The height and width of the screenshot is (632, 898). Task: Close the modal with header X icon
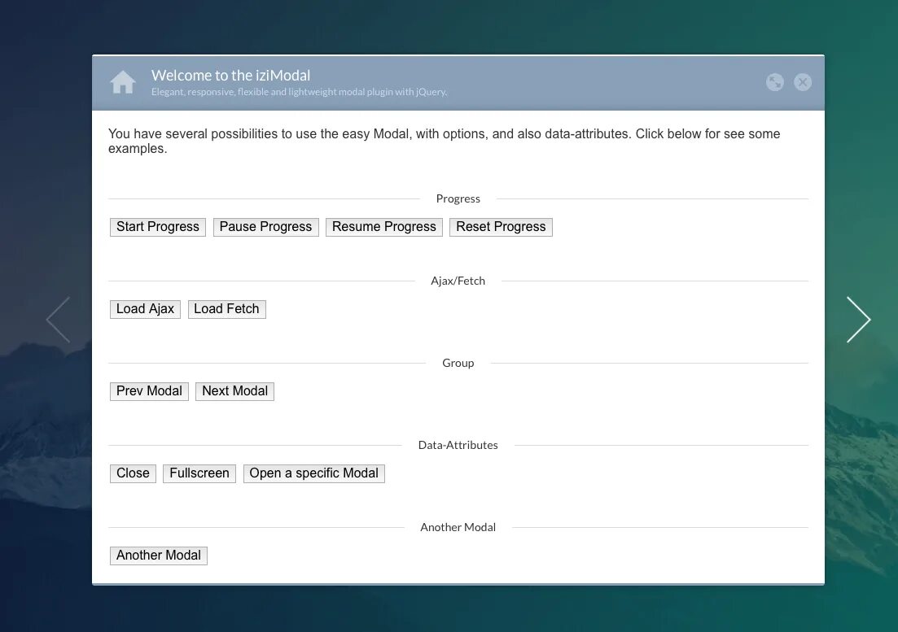click(803, 82)
